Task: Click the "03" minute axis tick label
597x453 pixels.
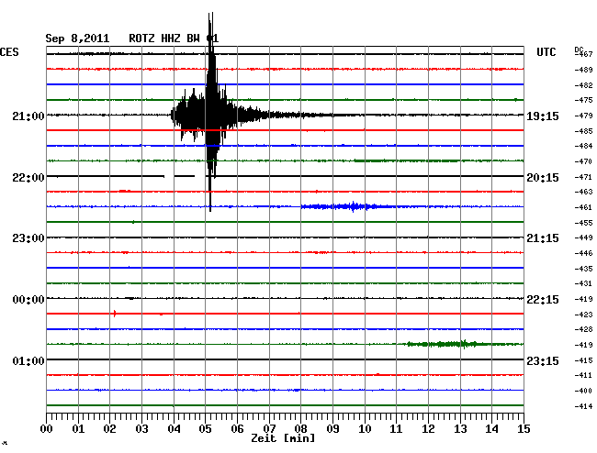Action: pos(142,429)
